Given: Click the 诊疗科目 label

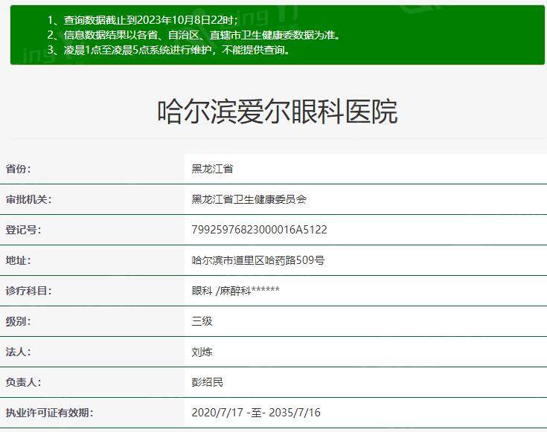Looking at the screenshot, I should pyautogui.click(x=28, y=291).
